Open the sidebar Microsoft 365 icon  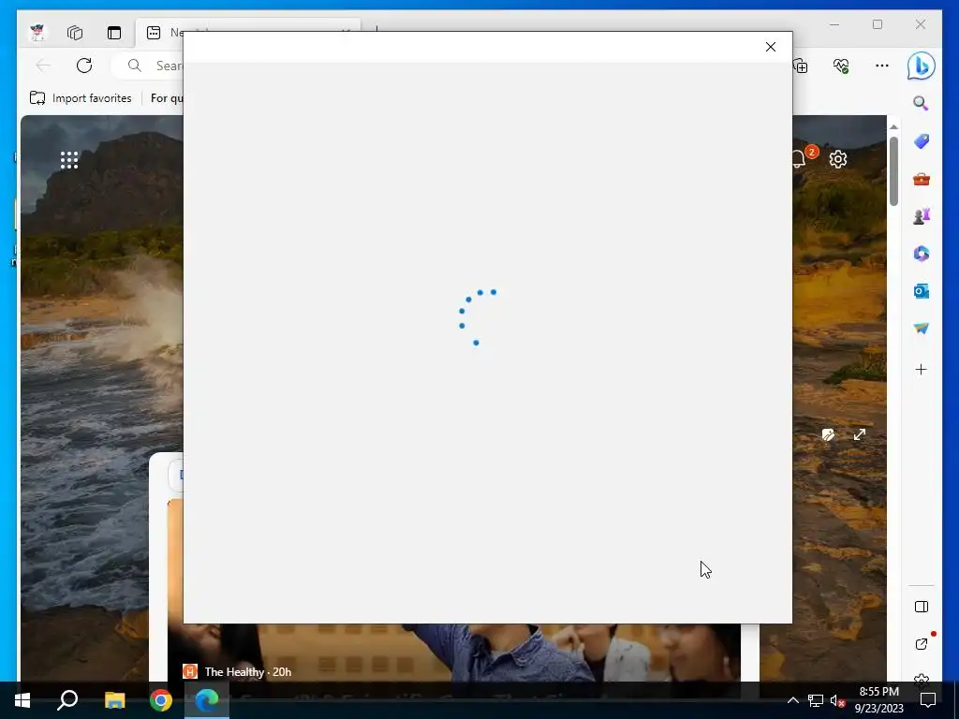click(922, 254)
